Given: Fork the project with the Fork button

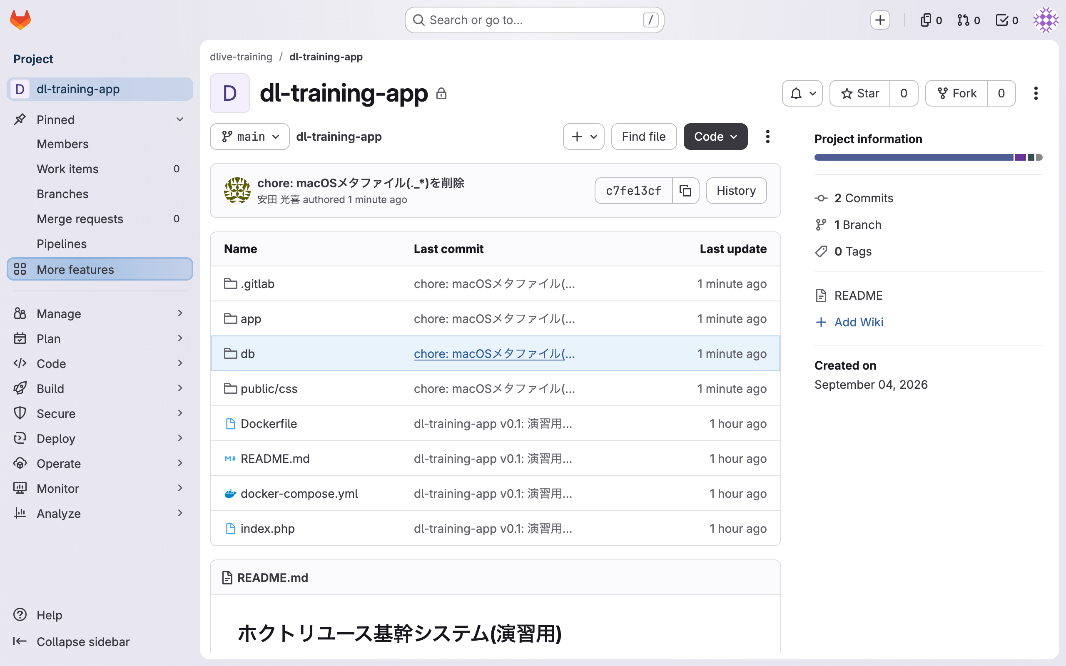Looking at the screenshot, I should (x=956, y=93).
